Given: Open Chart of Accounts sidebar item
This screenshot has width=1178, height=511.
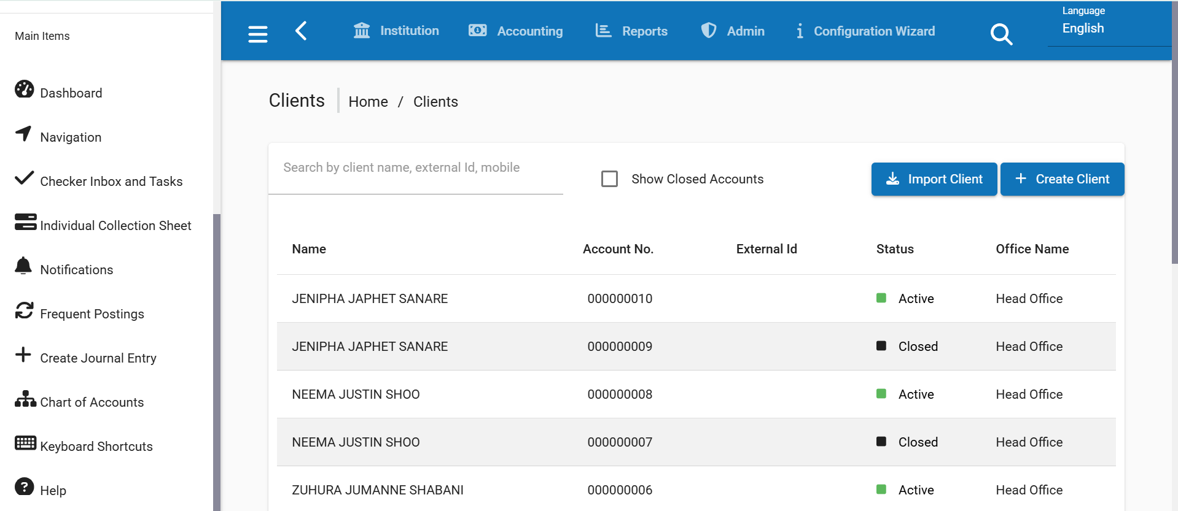Looking at the screenshot, I should tap(92, 402).
